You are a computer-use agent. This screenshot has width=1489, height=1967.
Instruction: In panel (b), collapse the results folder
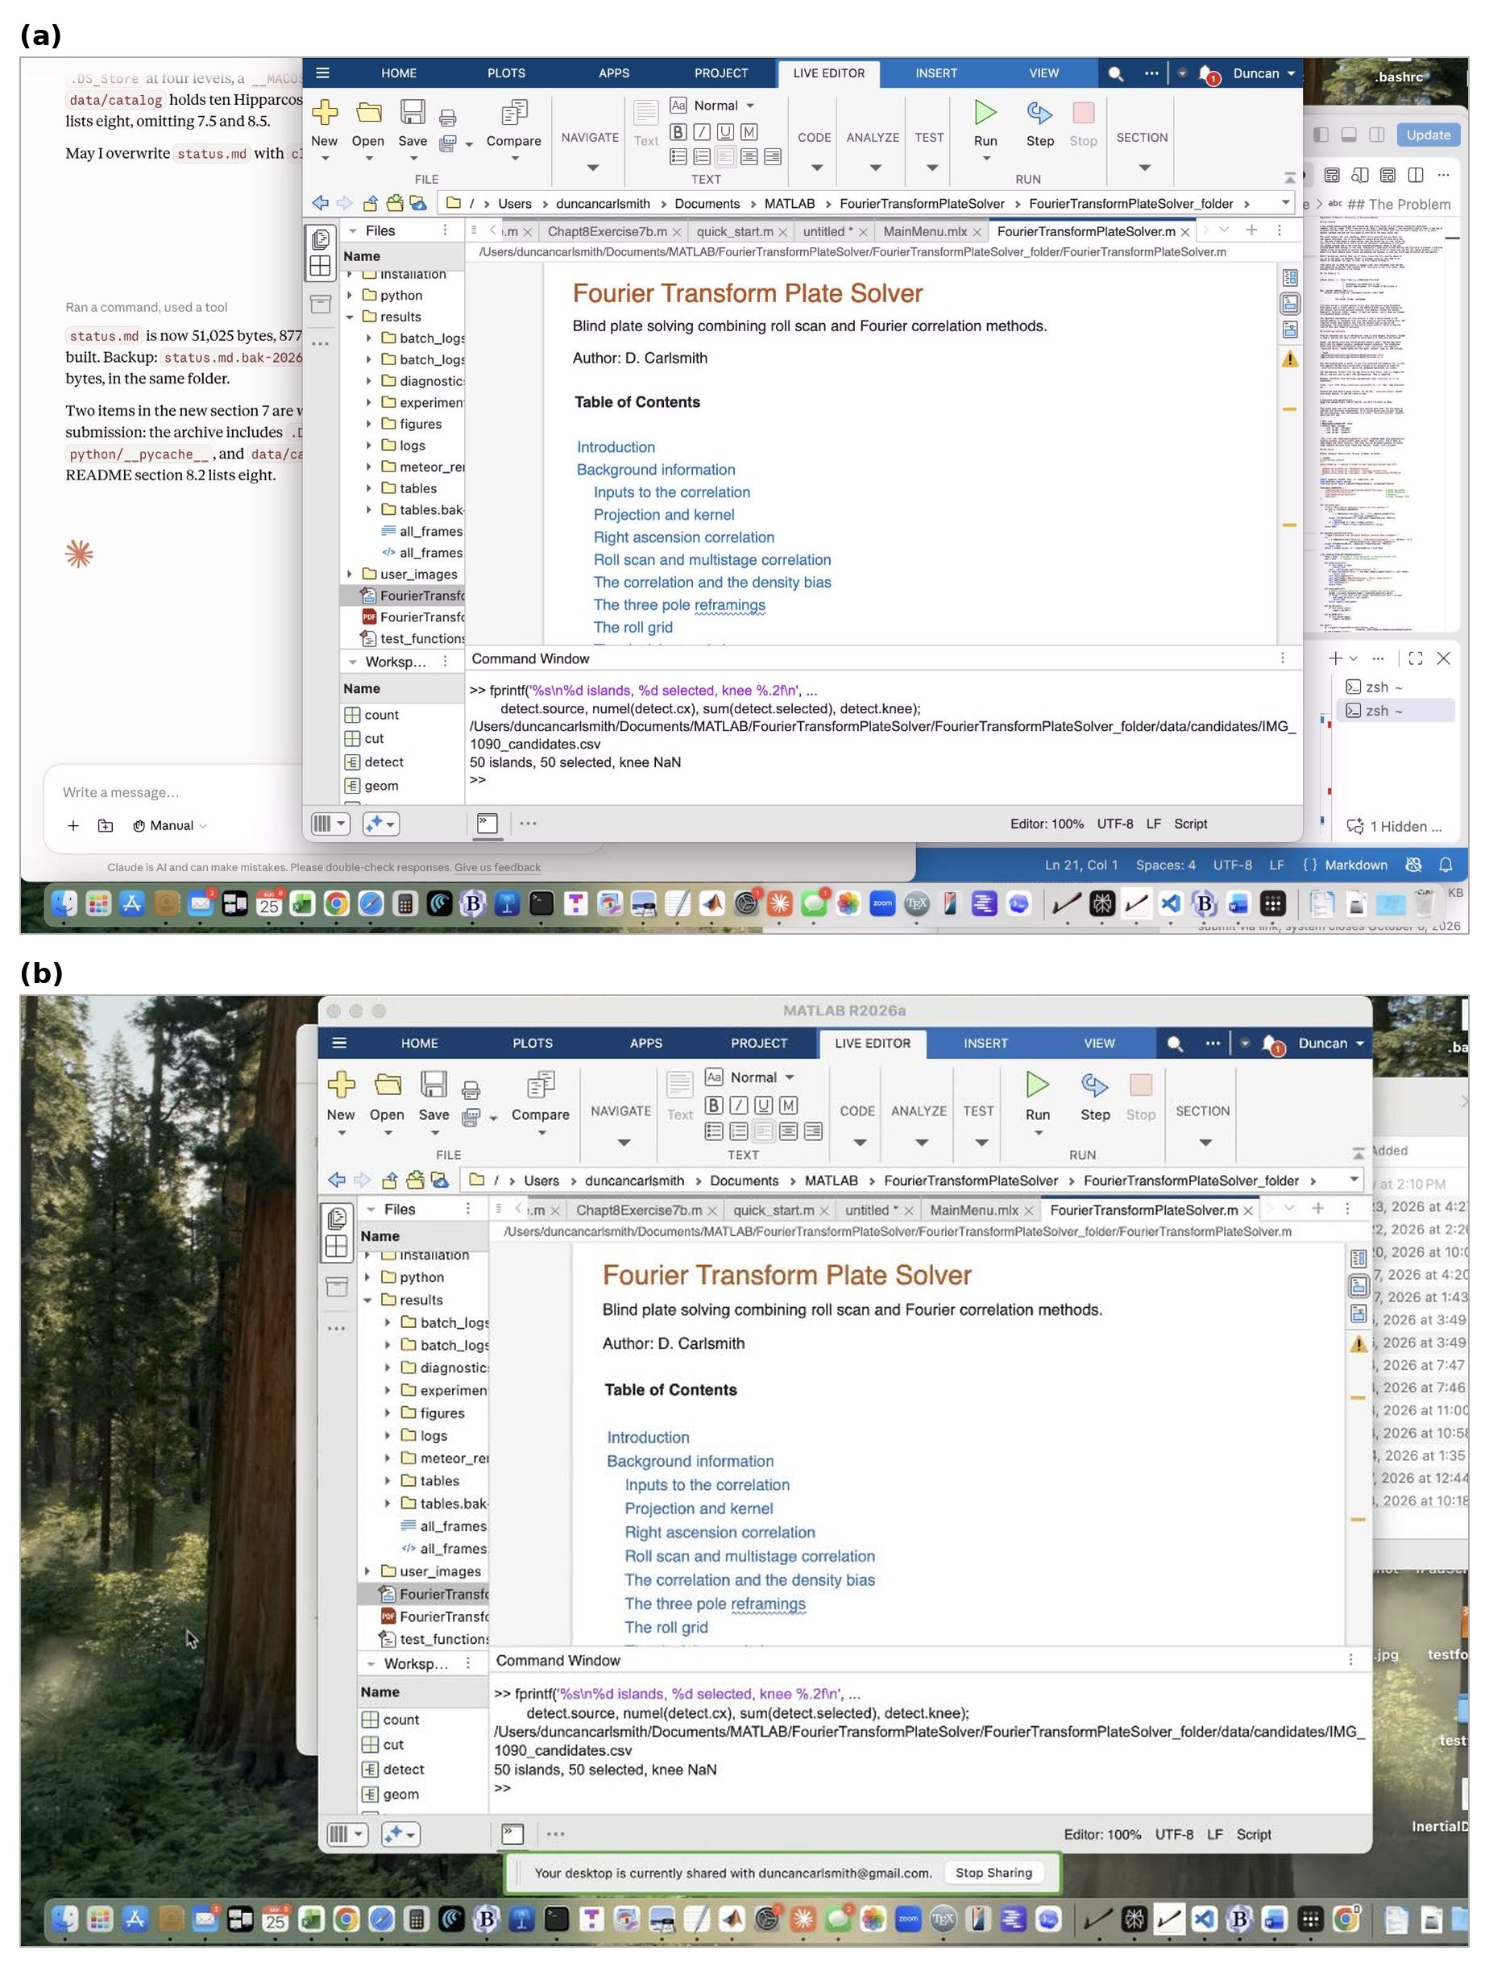click(x=367, y=1300)
